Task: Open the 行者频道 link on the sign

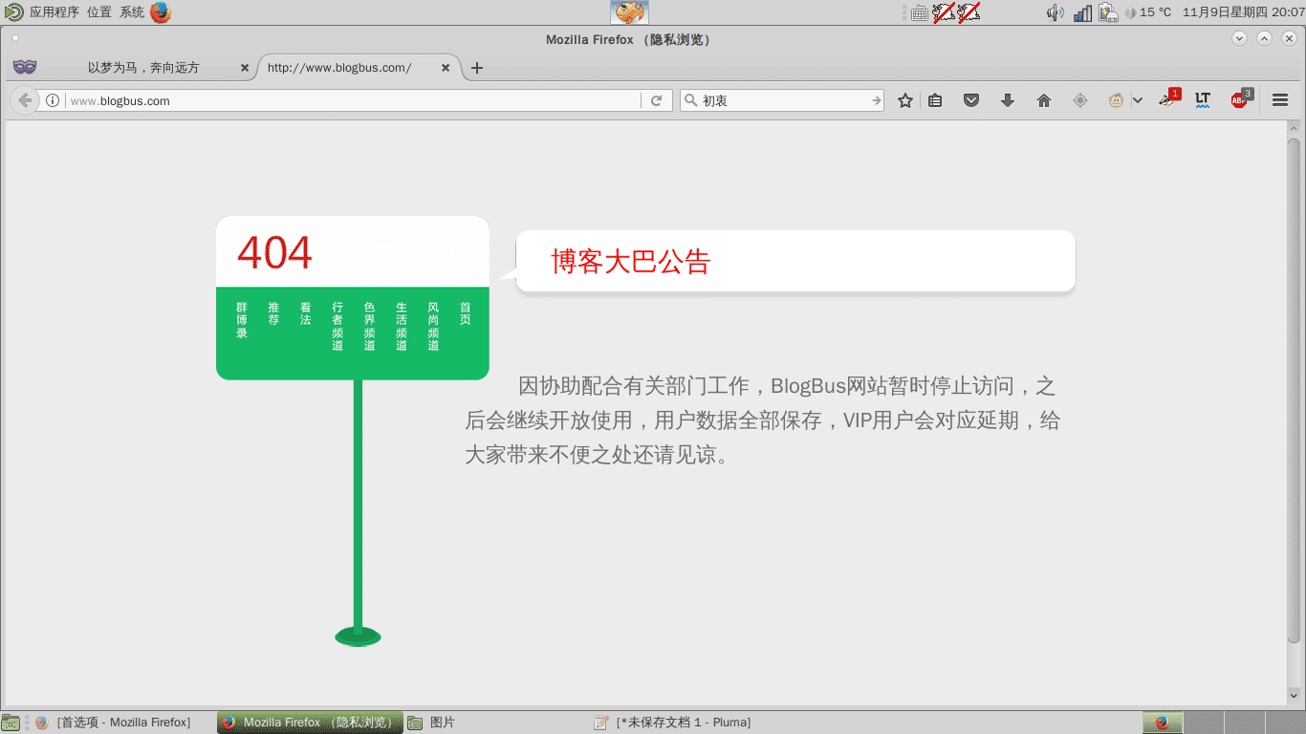Action: [337, 326]
